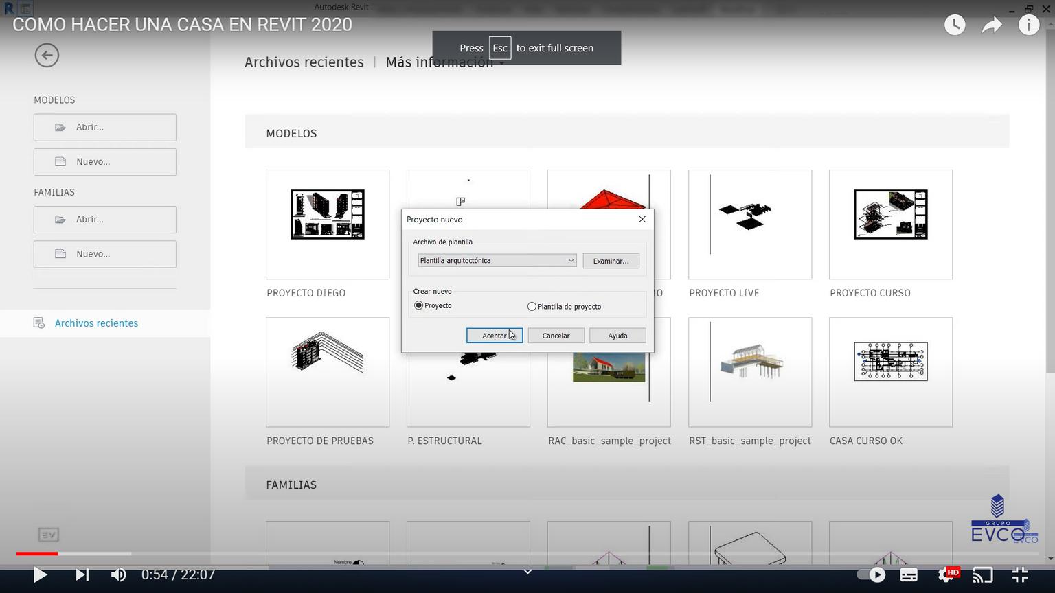Open the YouTube Watch later clock icon
This screenshot has height=593, width=1055.
(x=955, y=25)
